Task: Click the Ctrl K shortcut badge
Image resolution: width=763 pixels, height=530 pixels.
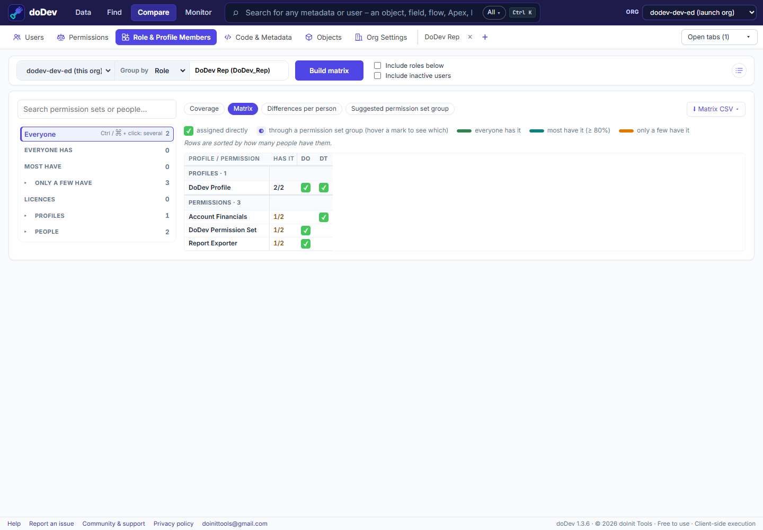Action: 522,13
